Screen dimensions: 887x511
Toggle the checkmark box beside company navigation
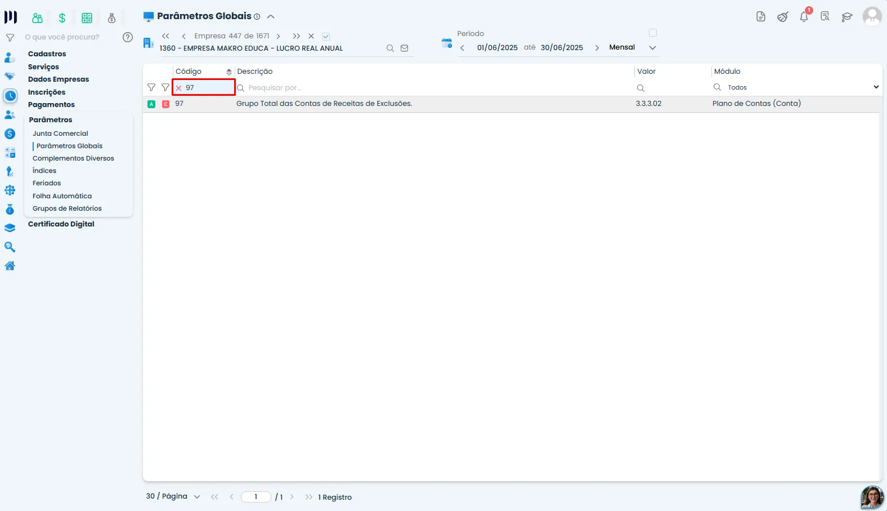click(x=326, y=36)
